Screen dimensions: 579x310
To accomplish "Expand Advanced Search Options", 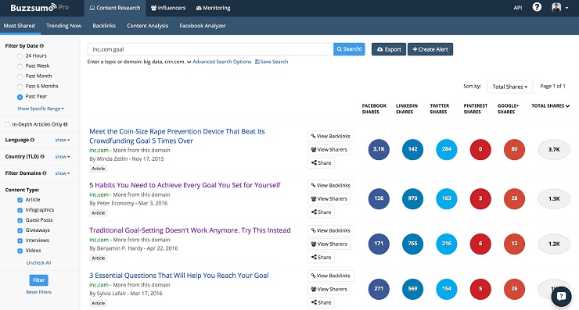I will tap(219, 62).
